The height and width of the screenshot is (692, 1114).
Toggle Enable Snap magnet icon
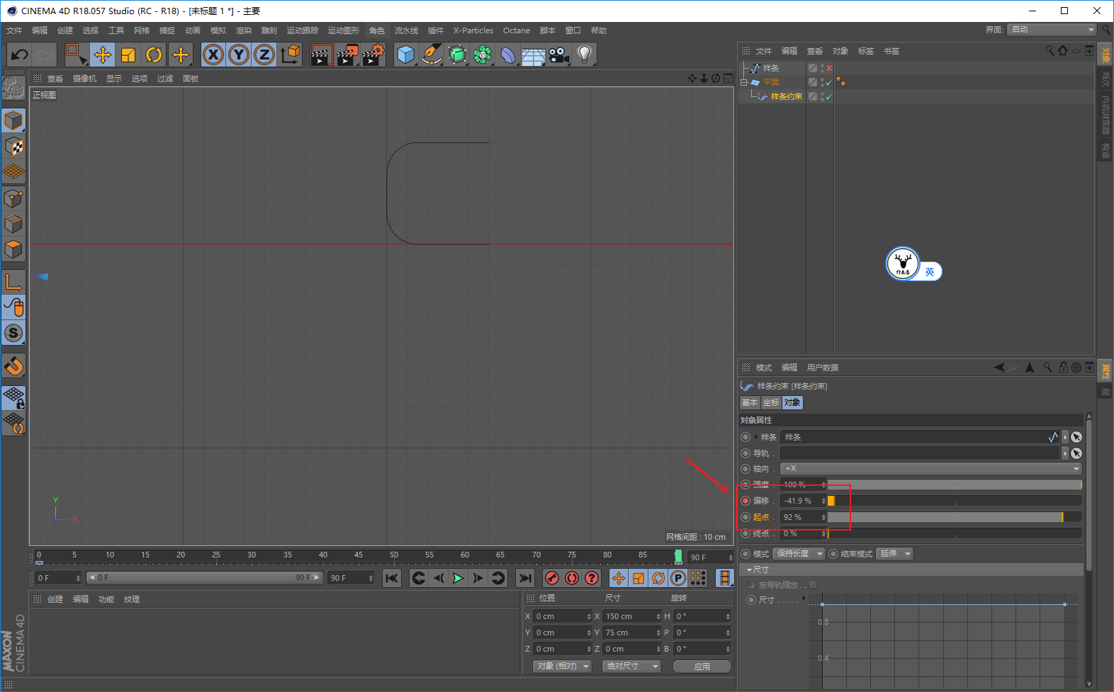(13, 366)
